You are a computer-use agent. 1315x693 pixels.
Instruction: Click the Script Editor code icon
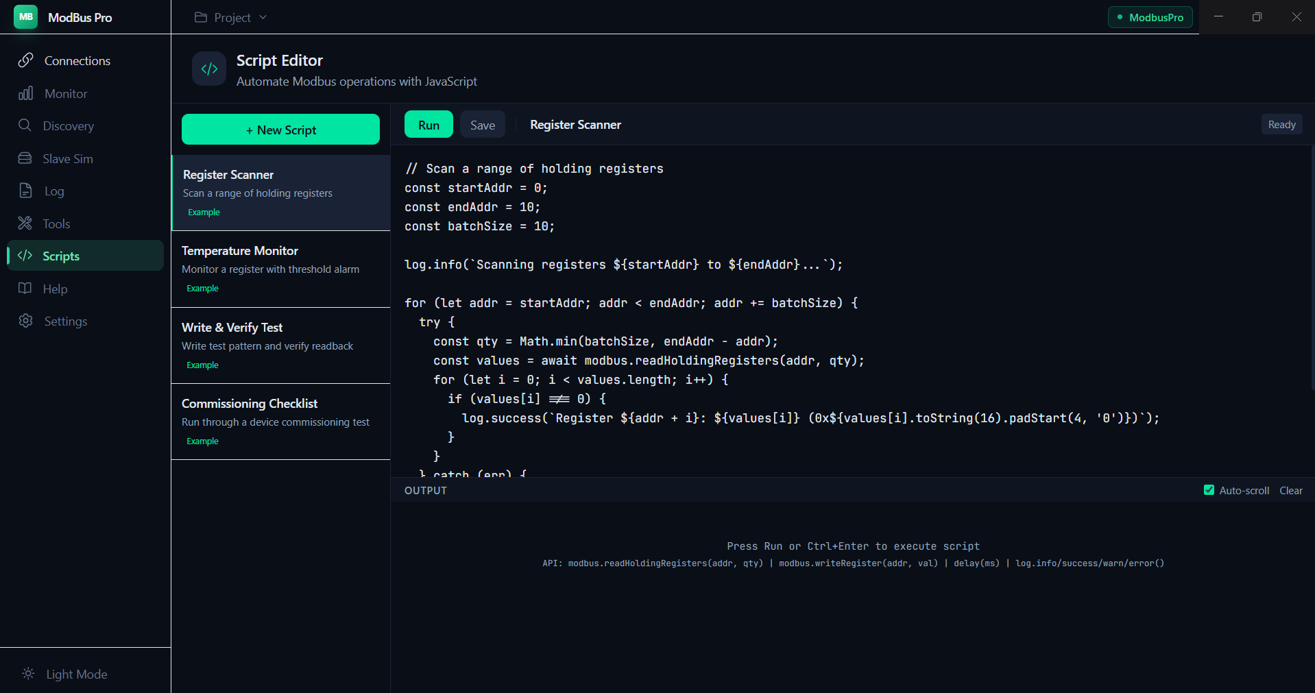pos(208,69)
